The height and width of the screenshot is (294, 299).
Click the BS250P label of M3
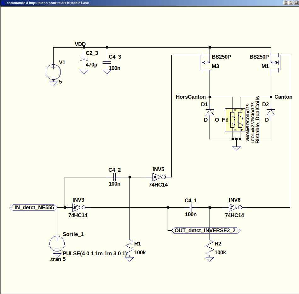[x=221, y=57]
